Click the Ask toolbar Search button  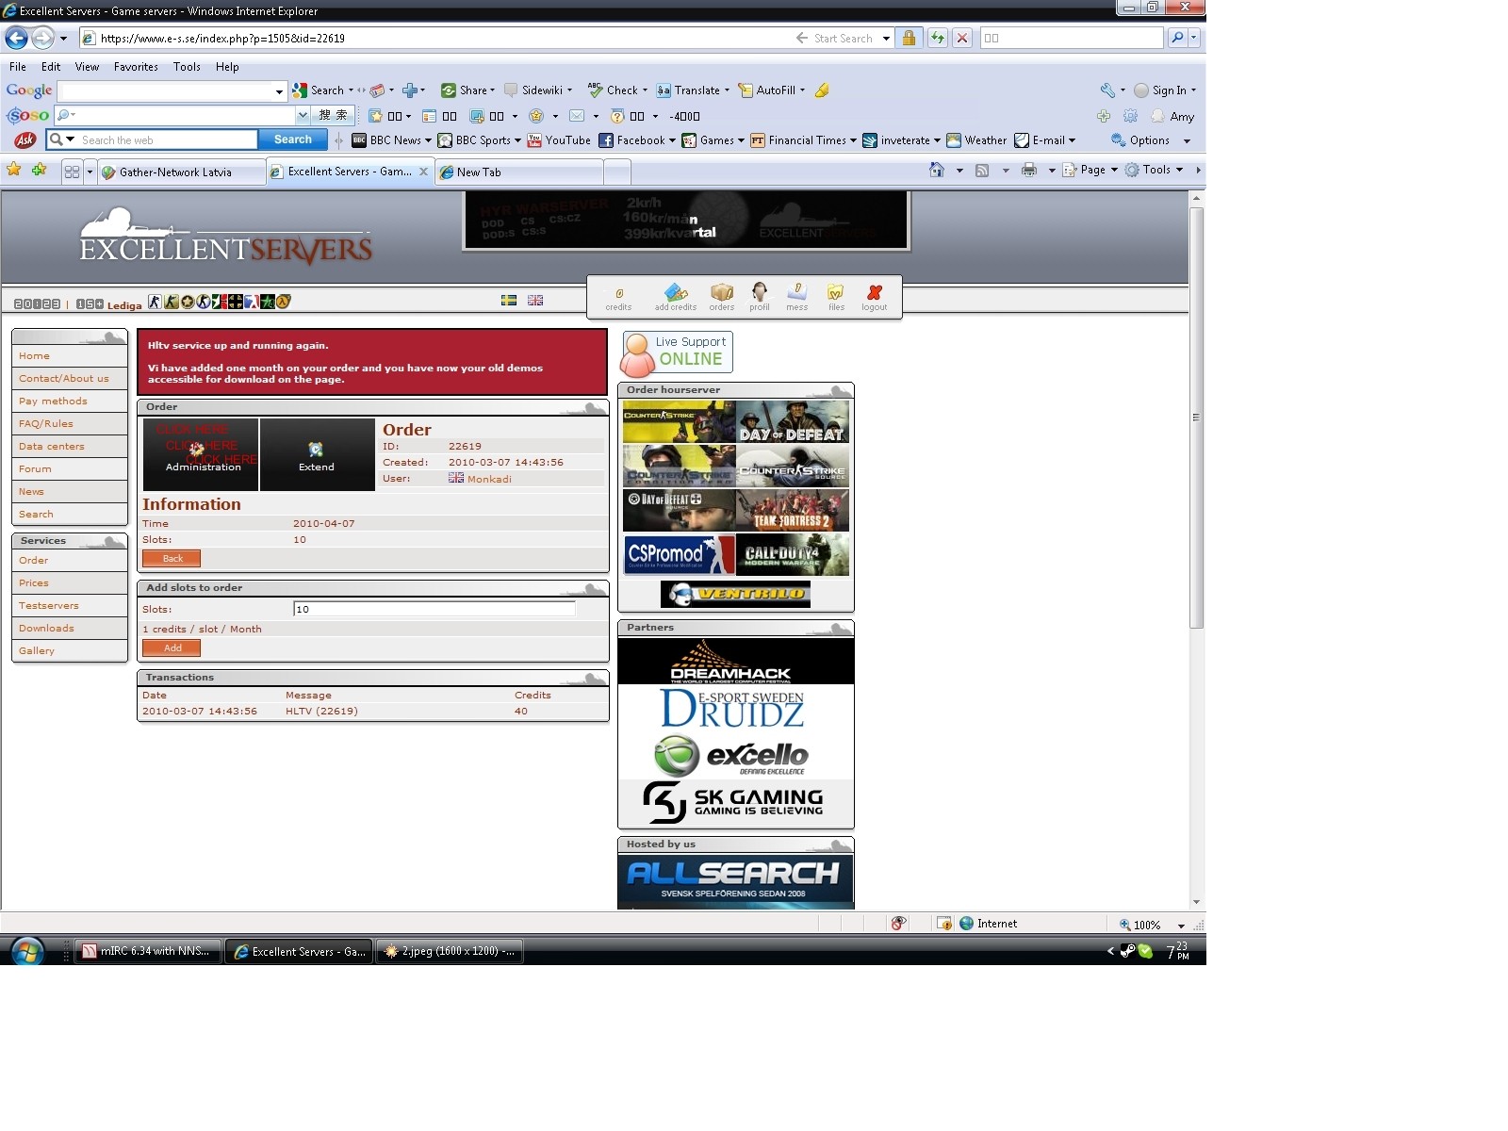[293, 139]
